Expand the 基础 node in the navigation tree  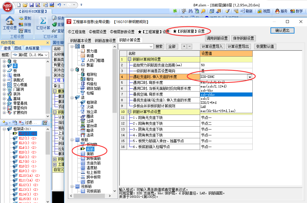point(4,99)
